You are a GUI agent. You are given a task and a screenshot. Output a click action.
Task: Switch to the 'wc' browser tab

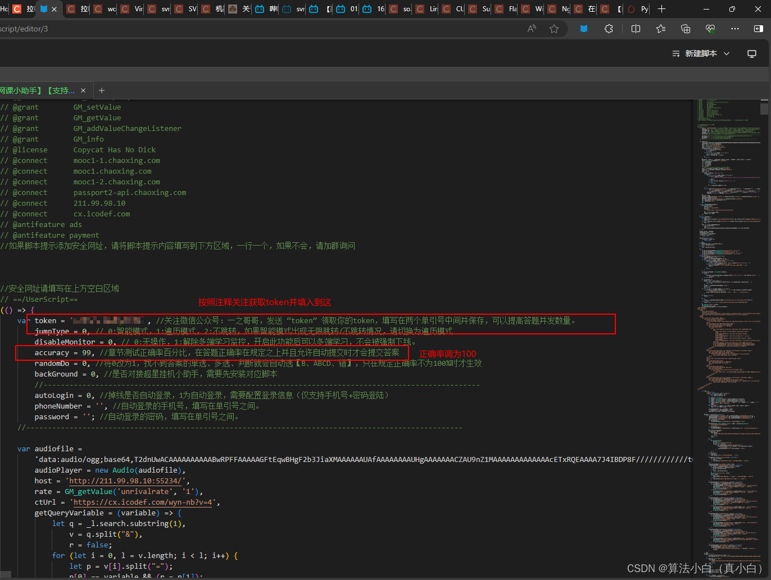[105, 9]
